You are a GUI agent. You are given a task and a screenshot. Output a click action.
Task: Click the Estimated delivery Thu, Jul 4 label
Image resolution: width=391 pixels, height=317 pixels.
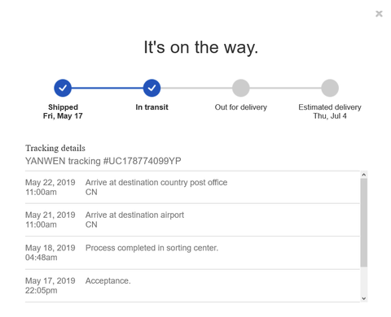330,111
